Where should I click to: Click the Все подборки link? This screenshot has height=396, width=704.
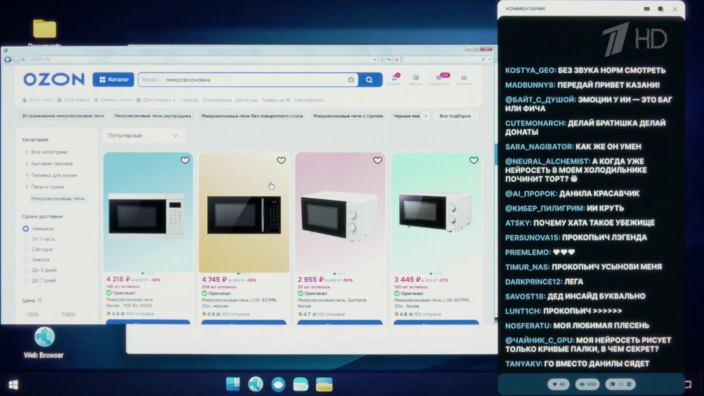pos(455,116)
